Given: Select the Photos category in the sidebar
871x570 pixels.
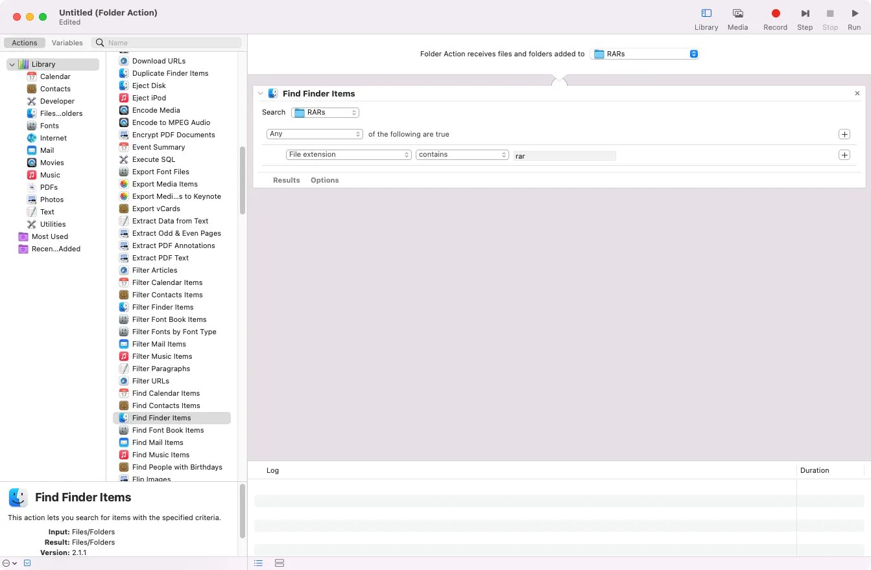Looking at the screenshot, I should [x=53, y=199].
